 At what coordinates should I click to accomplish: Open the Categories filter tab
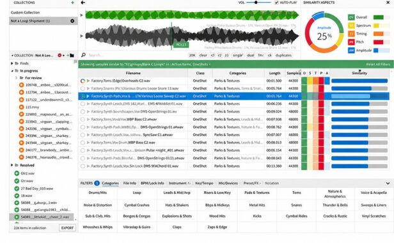click(x=110, y=183)
